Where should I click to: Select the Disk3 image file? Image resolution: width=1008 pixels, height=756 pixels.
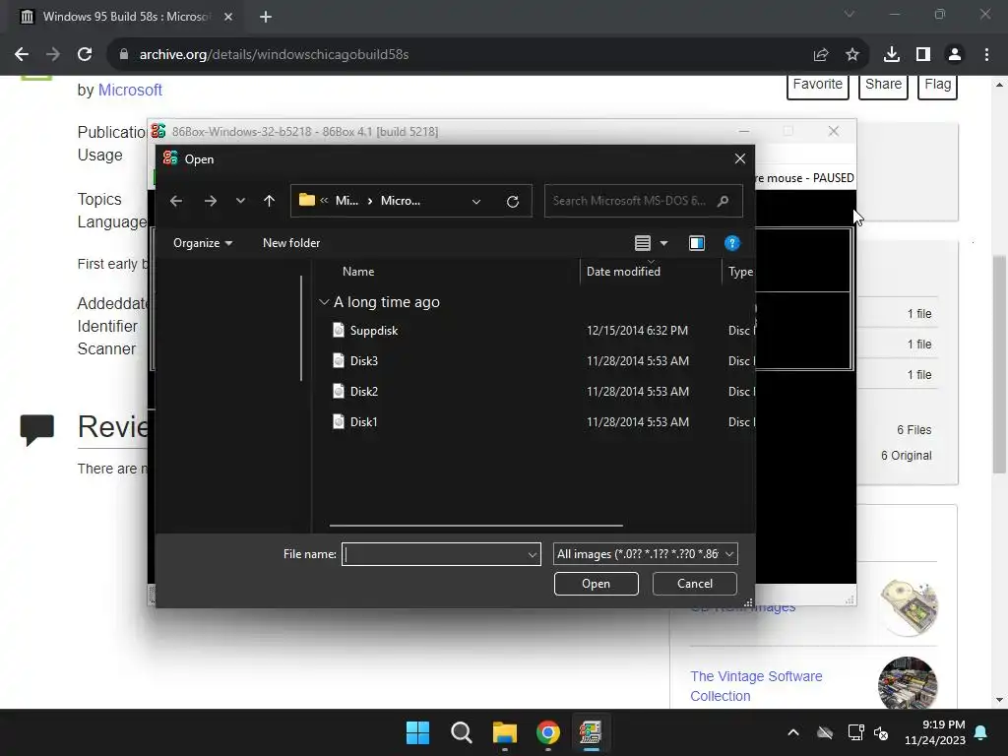click(364, 360)
